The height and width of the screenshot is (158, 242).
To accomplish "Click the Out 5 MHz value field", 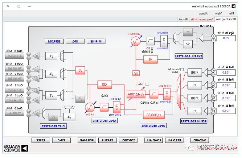I will (x=14, y=113).
